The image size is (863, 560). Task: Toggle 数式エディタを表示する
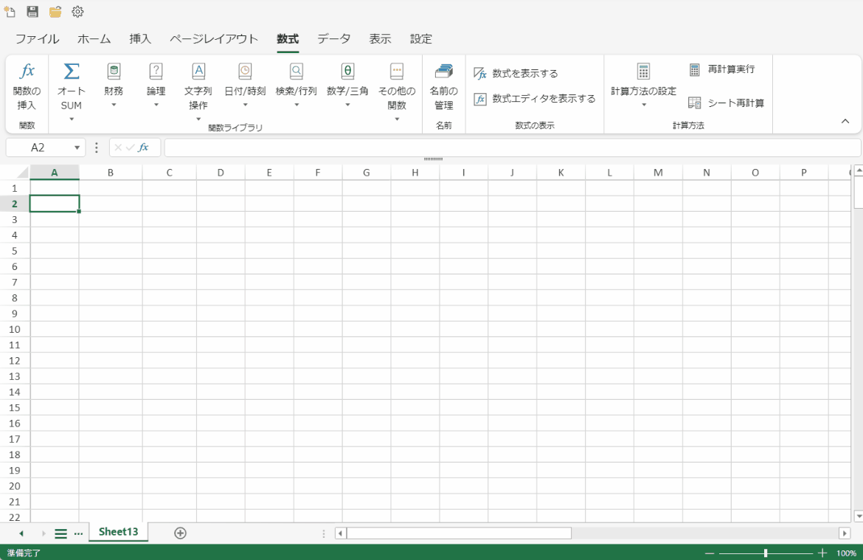click(535, 99)
